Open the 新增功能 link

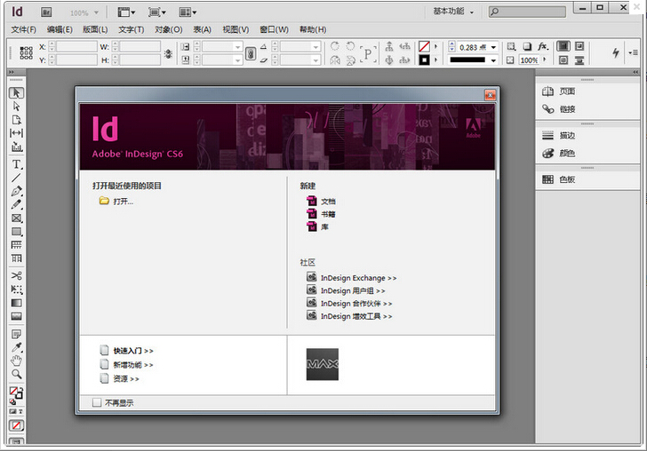click(133, 365)
